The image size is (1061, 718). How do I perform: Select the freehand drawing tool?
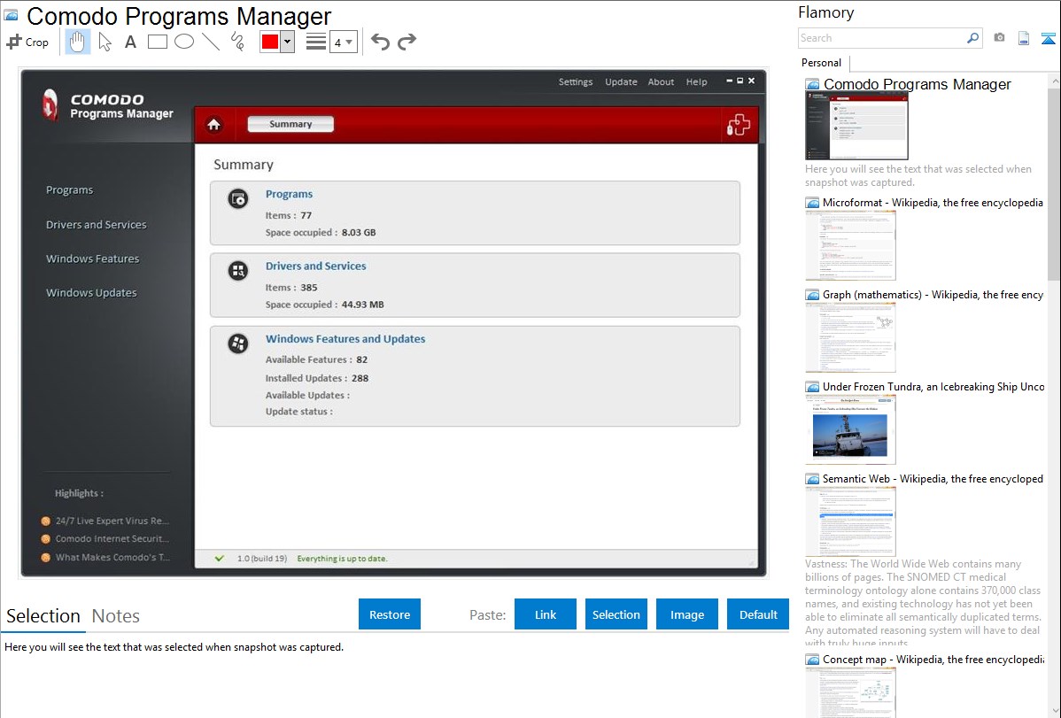click(237, 42)
